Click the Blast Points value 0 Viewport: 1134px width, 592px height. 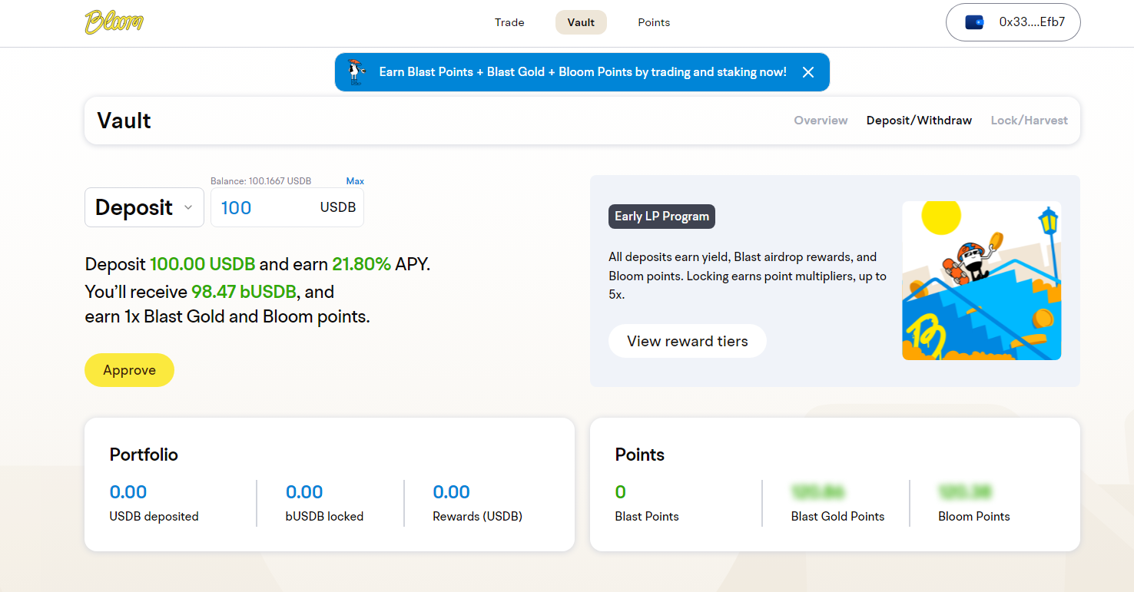click(x=621, y=492)
